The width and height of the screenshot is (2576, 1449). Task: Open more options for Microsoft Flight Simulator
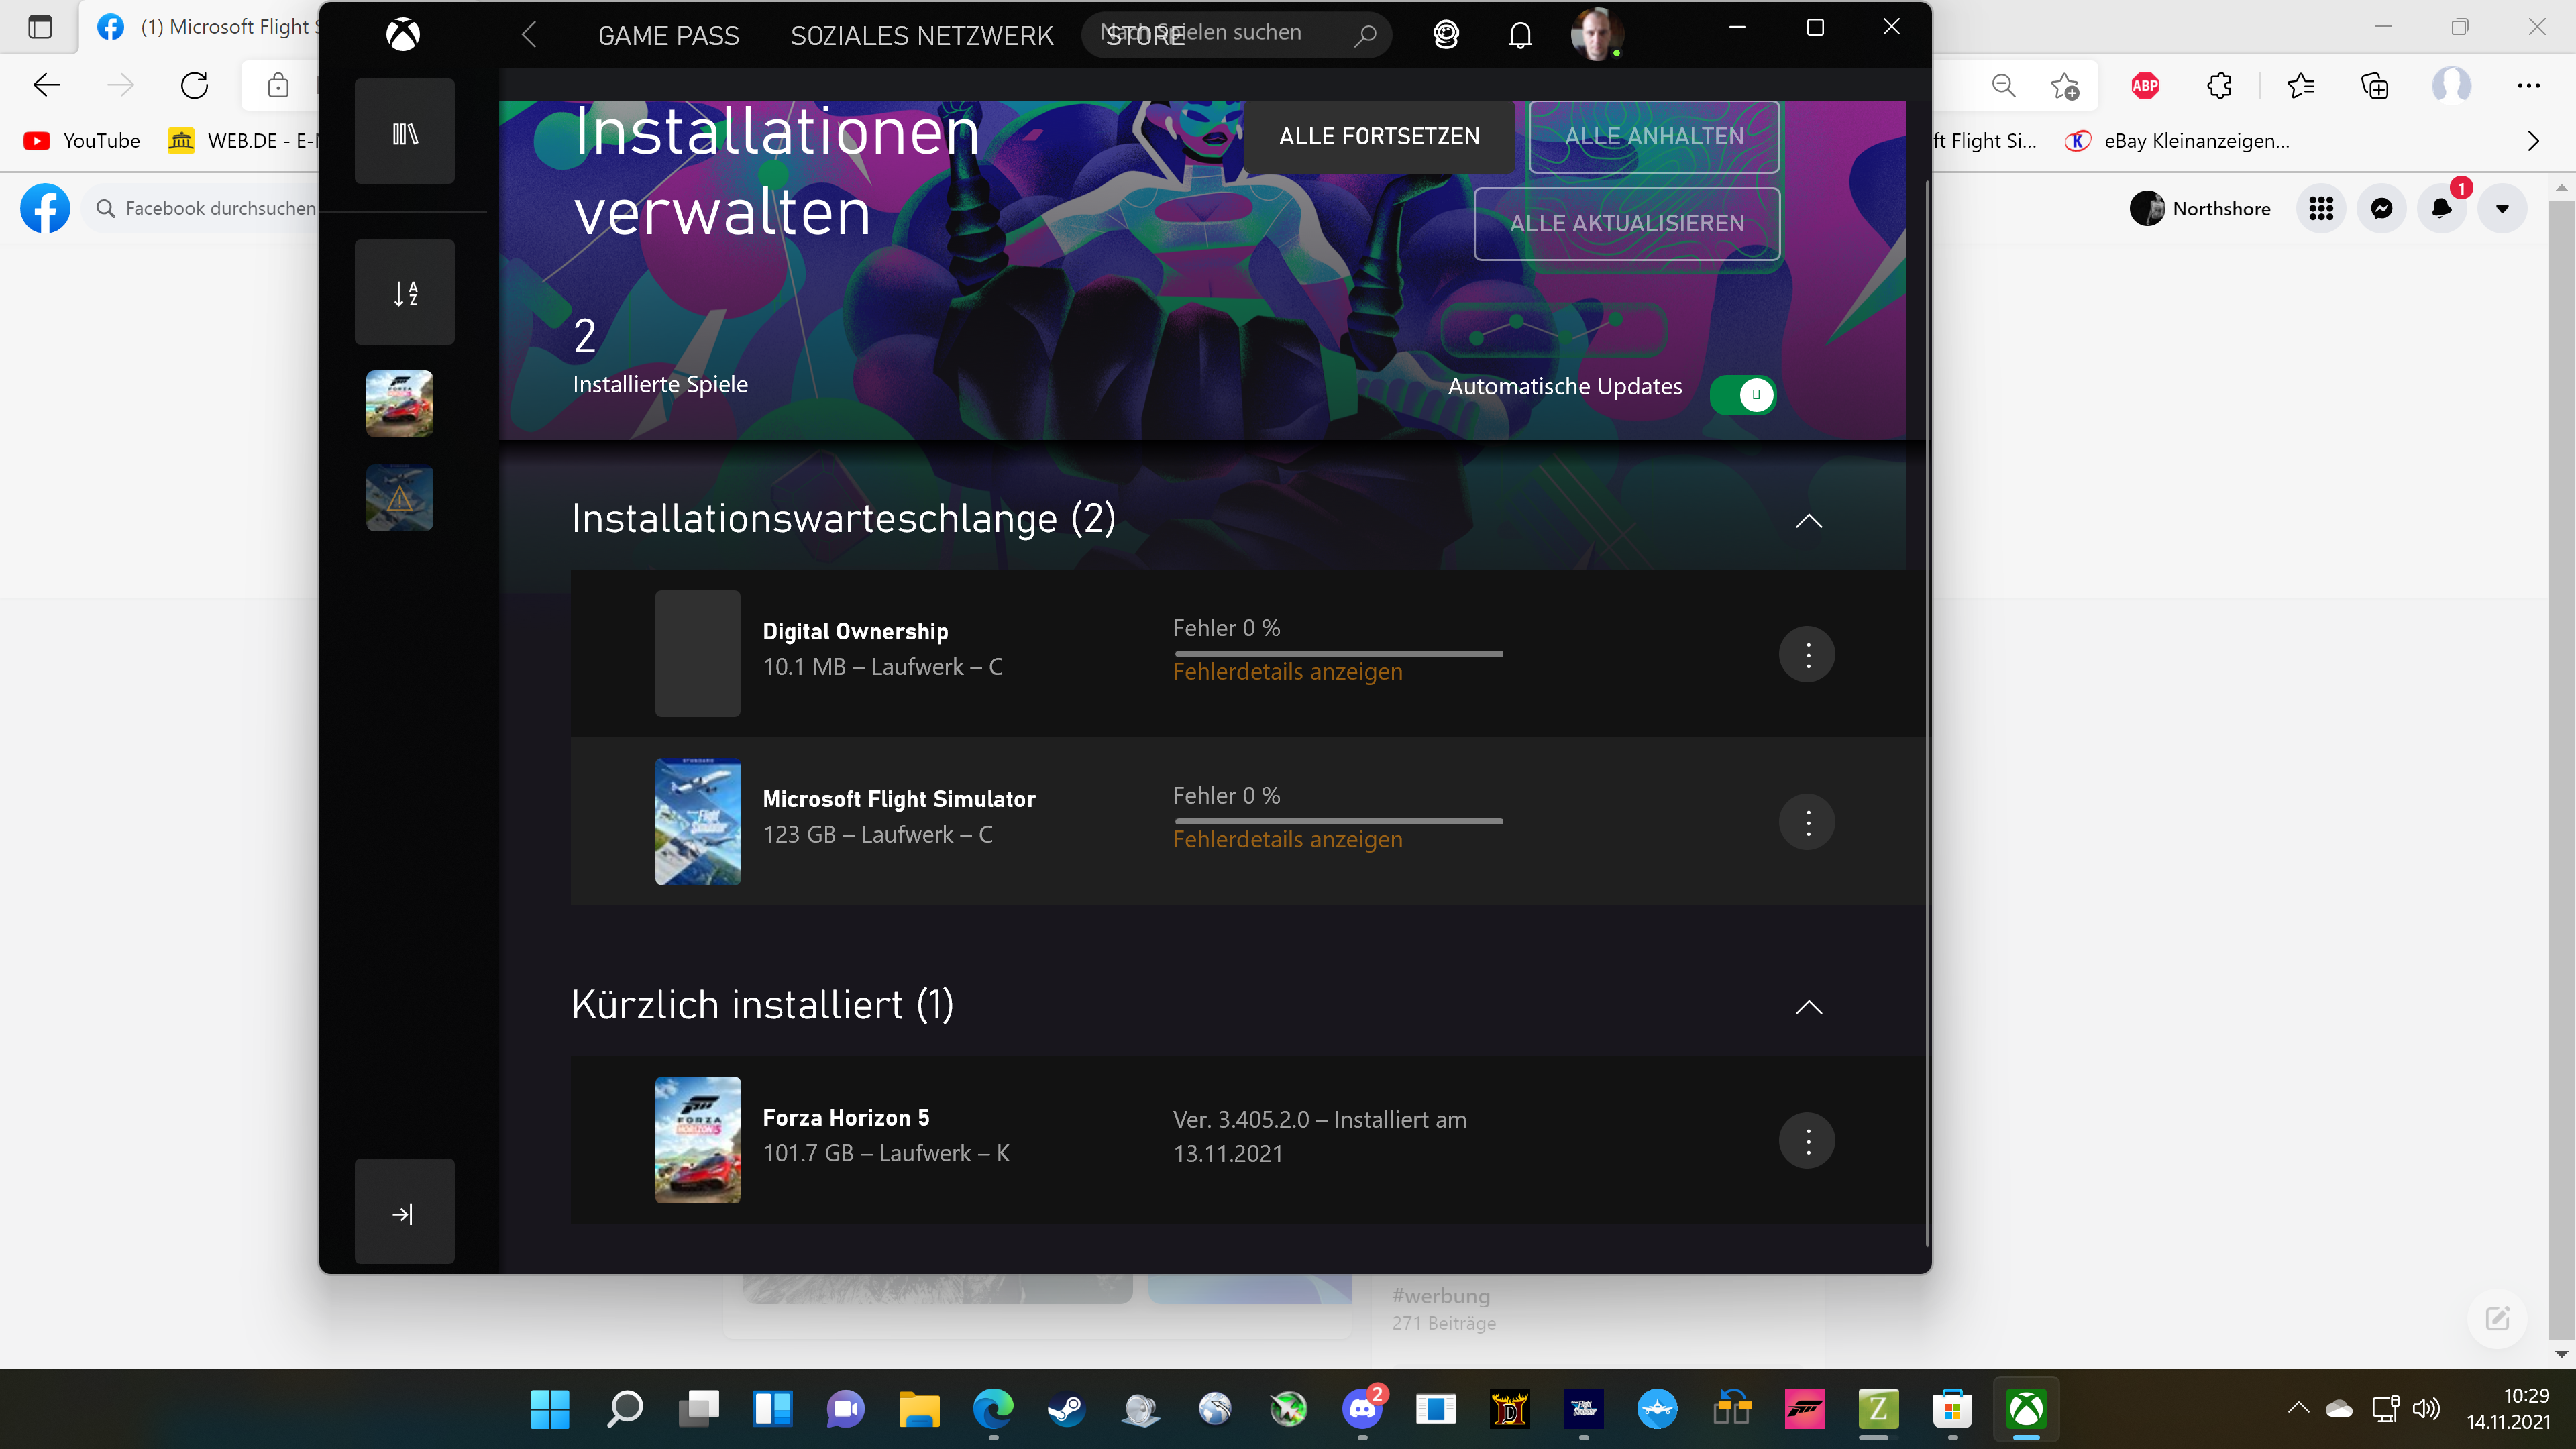(1807, 822)
